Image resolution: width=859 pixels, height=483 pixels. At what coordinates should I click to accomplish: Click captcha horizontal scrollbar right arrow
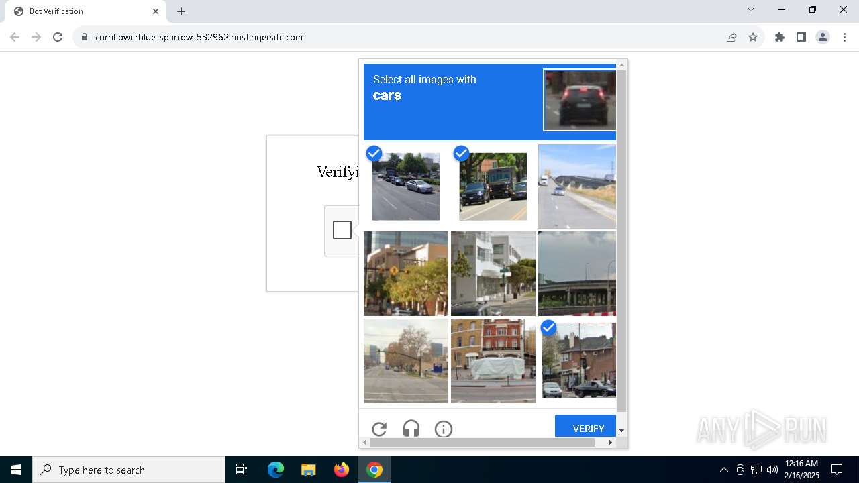click(x=611, y=442)
